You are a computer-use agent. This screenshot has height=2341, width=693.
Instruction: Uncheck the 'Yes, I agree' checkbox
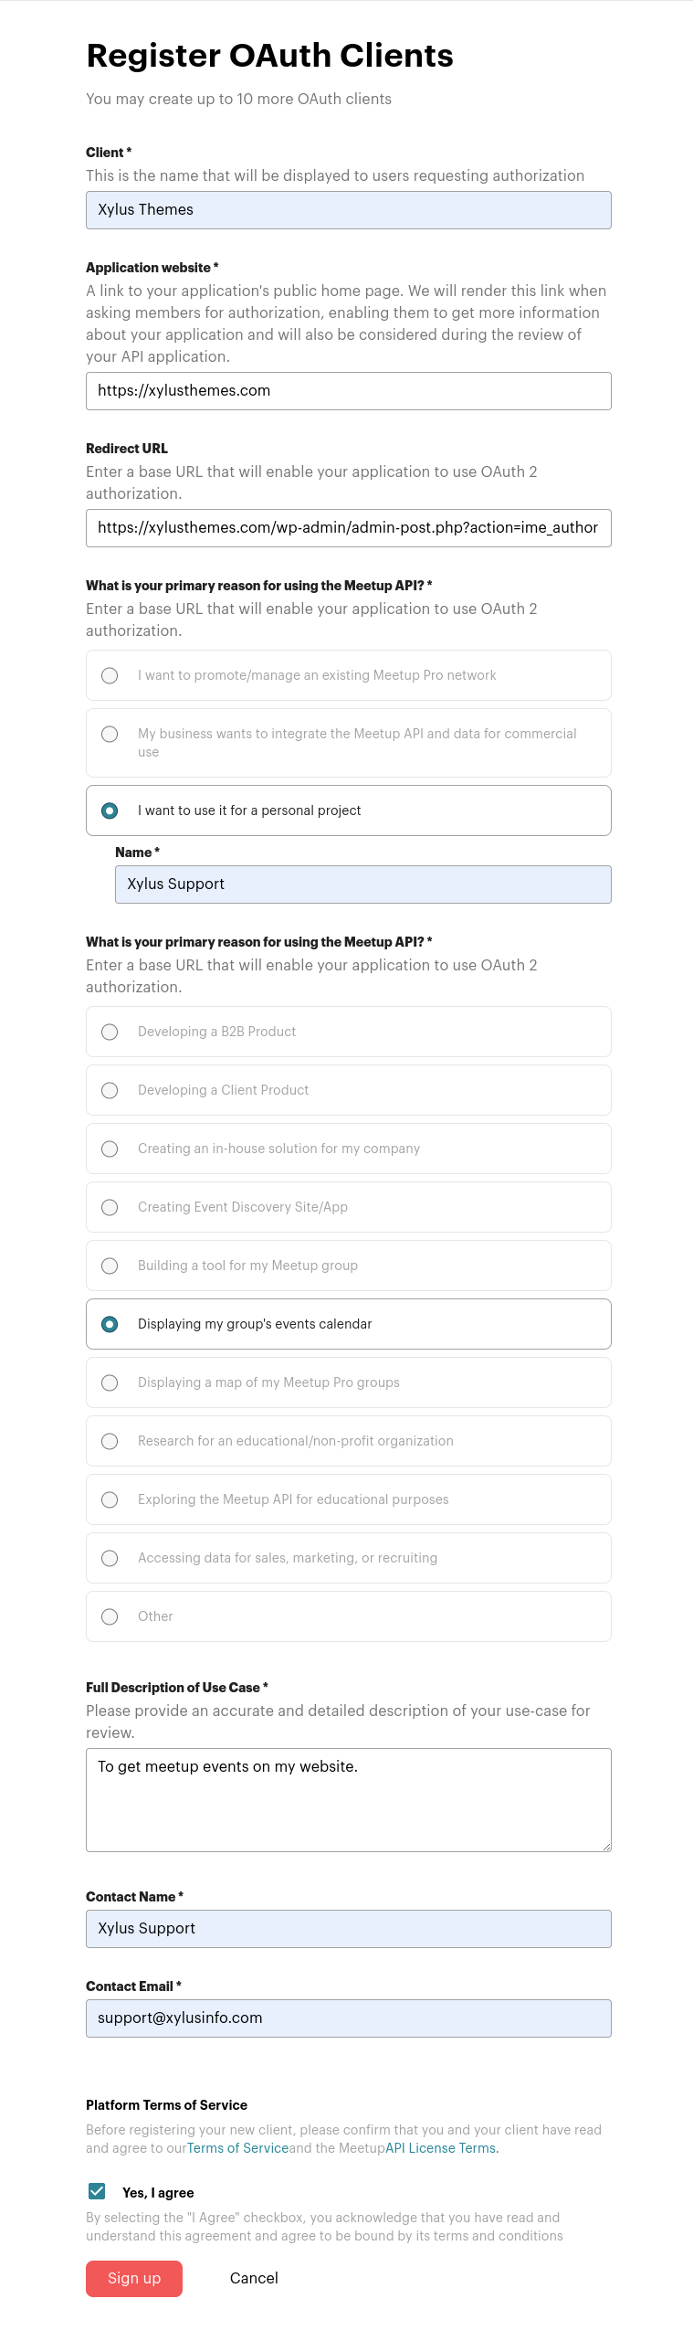(x=97, y=2192)
